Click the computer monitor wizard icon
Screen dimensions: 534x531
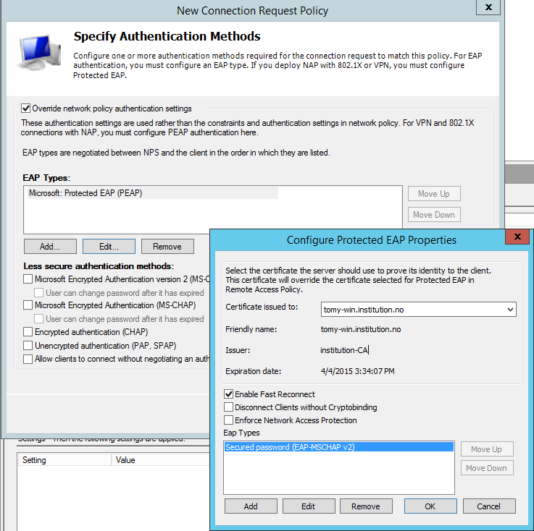(x=39, y=53)
